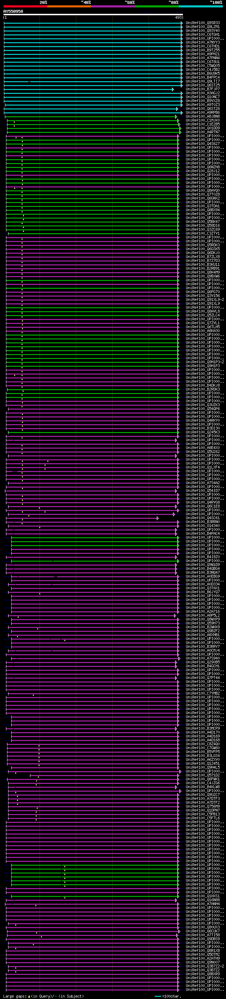Select the UniRef100_C4J5B2 label
Screen dimensions: 226x999
coord(203,70)
